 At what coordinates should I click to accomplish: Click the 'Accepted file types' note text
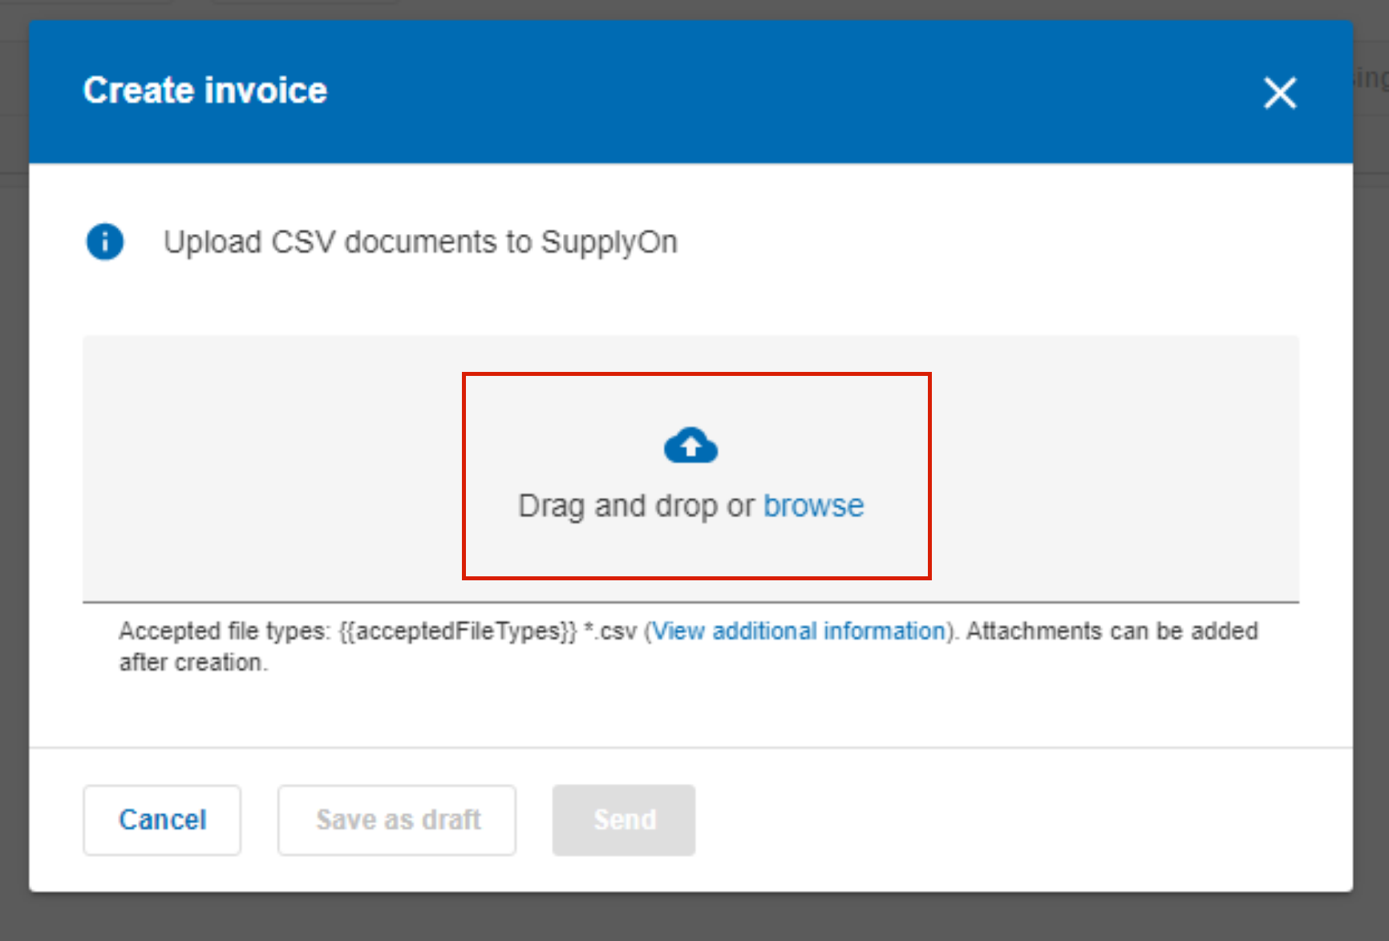688,647
